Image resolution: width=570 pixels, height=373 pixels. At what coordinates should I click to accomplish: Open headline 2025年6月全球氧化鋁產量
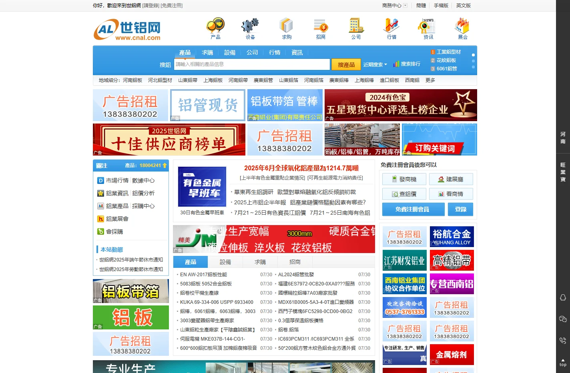[301, 168]
